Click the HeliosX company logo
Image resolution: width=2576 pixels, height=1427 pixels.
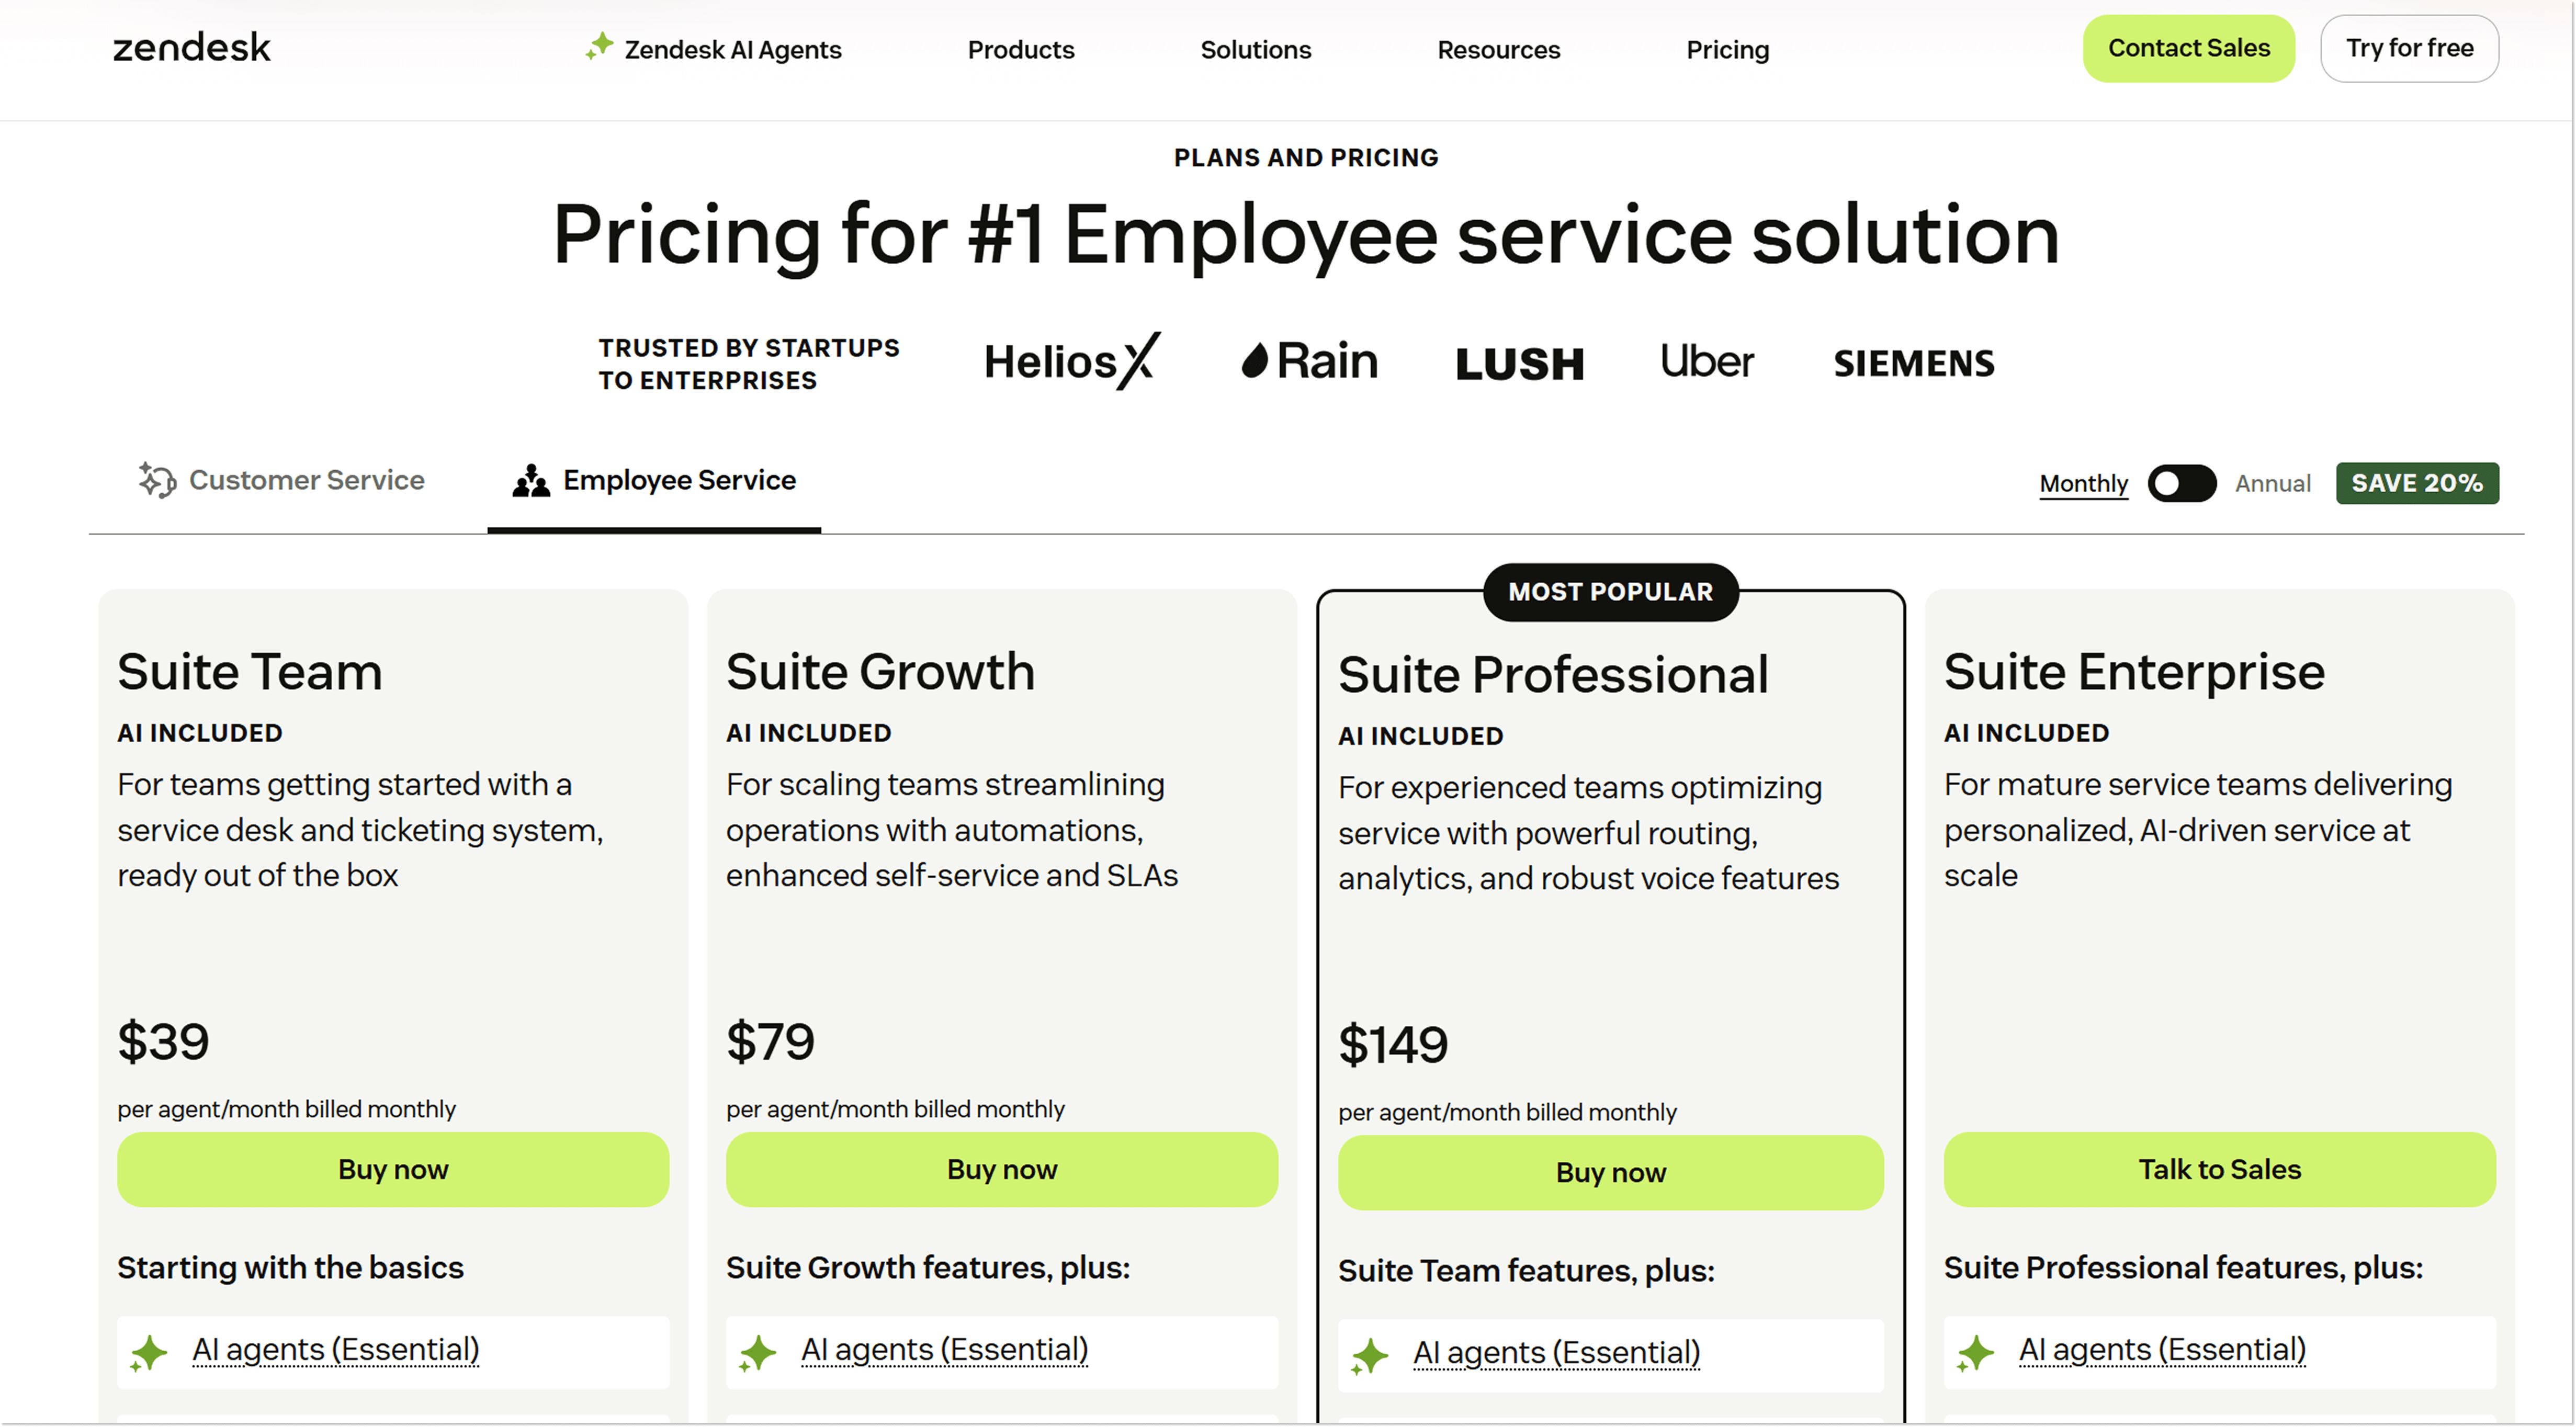tap(1069, 361)
